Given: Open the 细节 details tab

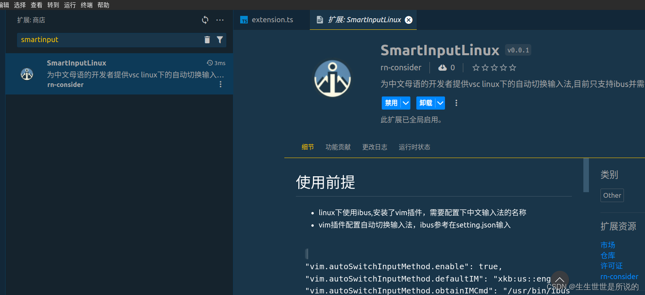Looking at the screenshot, I should (x=308, y=147).
